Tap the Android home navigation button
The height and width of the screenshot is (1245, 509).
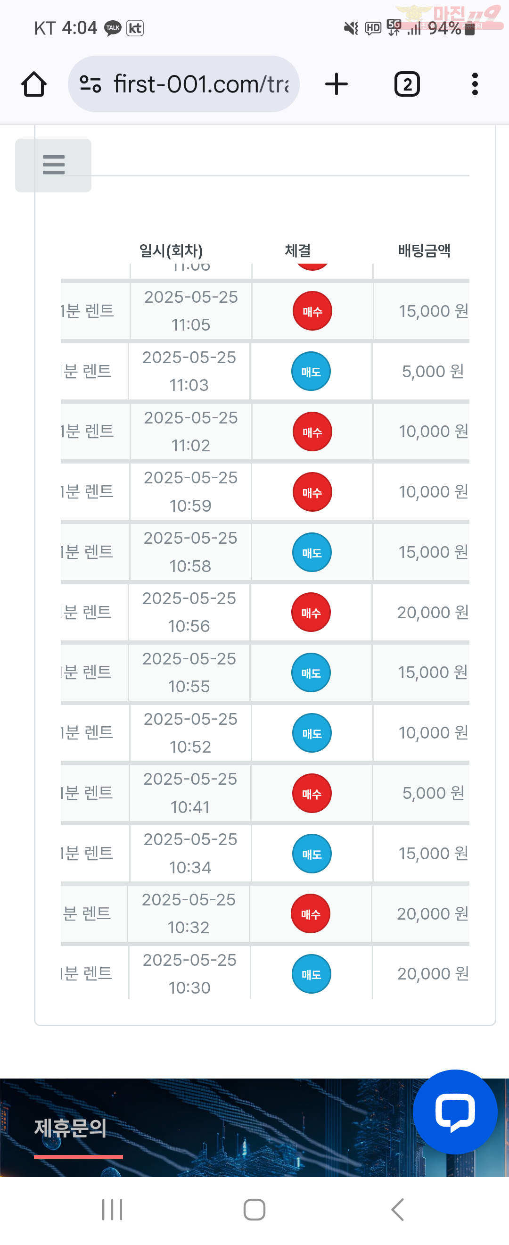click(x=254, y=1209)
